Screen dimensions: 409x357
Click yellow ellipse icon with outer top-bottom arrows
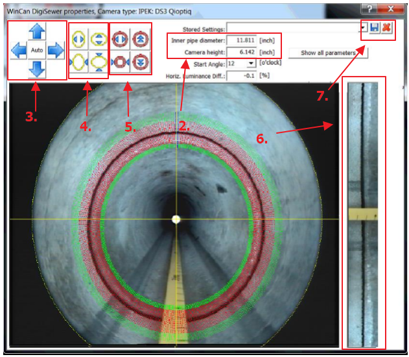99,62
